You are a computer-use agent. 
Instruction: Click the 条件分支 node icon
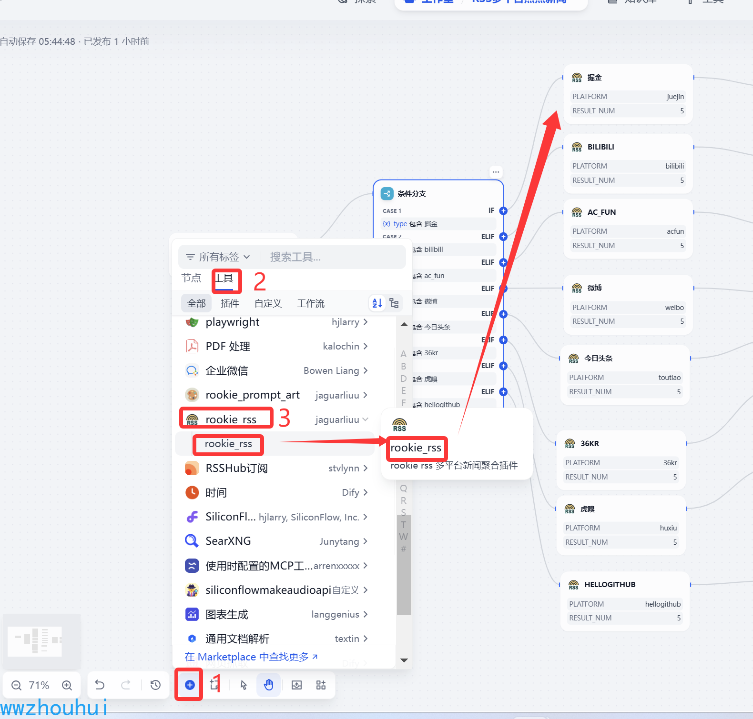[387, 193]
